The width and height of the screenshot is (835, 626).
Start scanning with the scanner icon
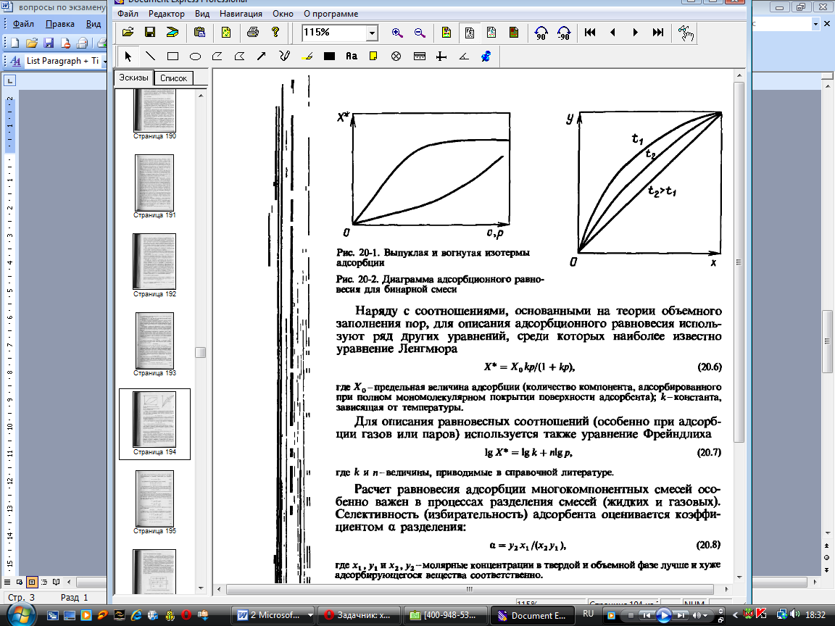coord(173,33)
